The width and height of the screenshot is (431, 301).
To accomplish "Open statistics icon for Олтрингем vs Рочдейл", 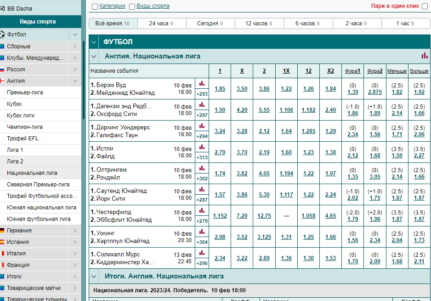I will point(202,168).
